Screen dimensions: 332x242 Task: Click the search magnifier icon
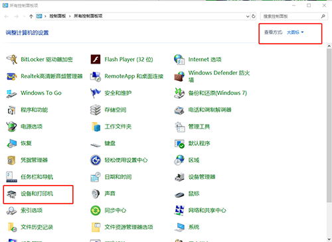[323, 16]
